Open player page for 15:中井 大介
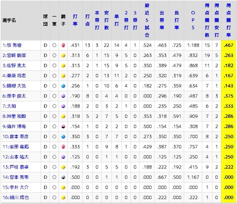The width and height of the screenshot is (237, 204). click(x=15, y=188)
